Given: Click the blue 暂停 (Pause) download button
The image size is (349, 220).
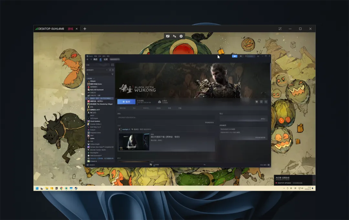Looking at the screenshot, I should click(126, 102).
